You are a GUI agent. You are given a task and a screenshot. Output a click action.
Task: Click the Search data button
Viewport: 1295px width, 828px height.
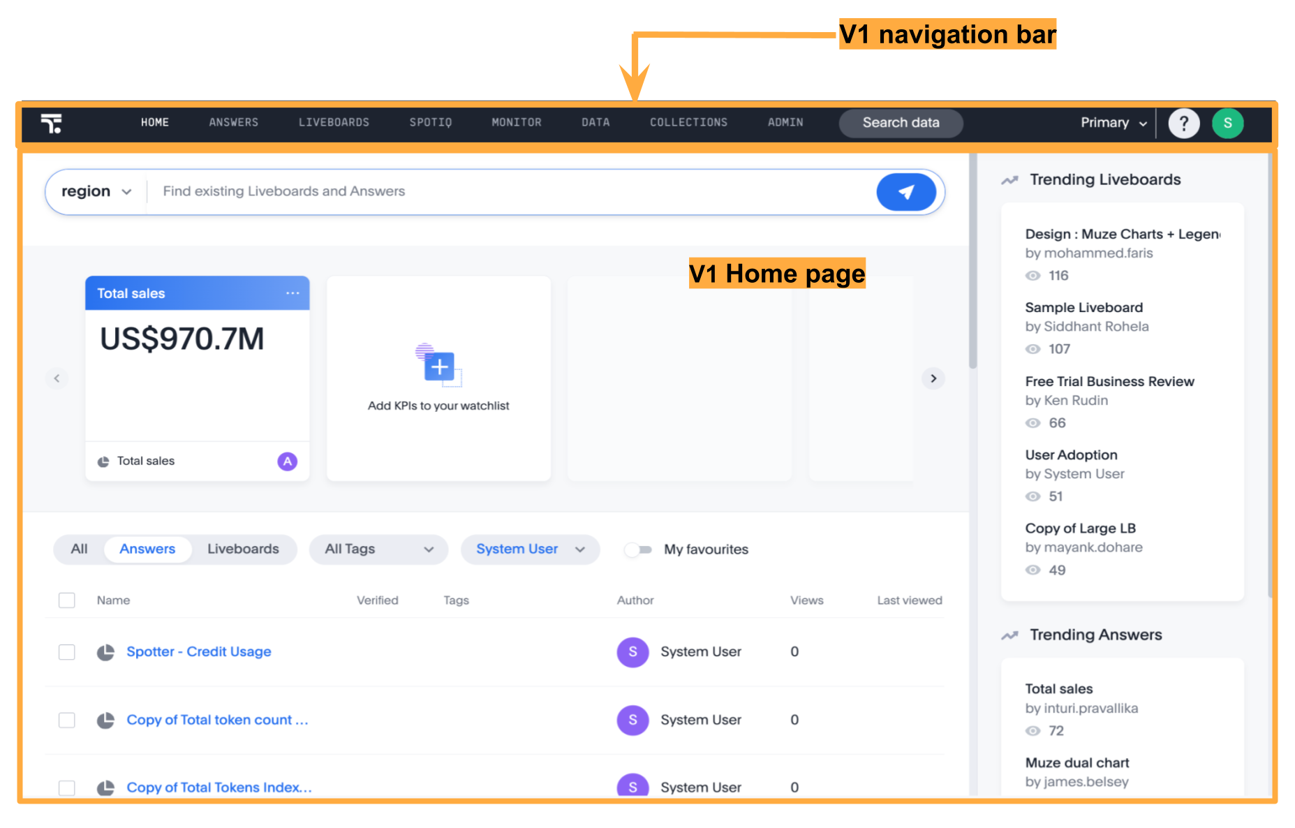click(x=901, y=123)
